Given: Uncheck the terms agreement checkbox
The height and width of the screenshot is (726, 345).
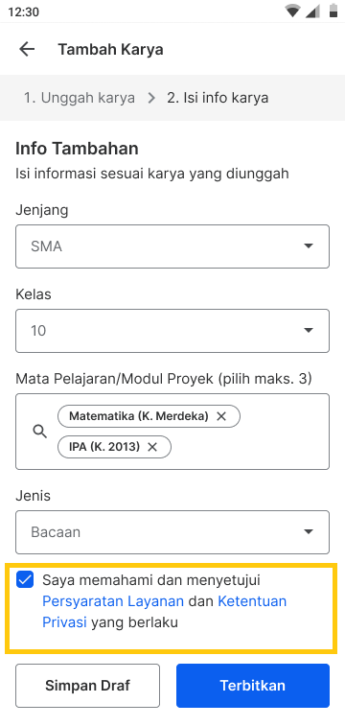Looking at the screenshot, I should [25, 579].
